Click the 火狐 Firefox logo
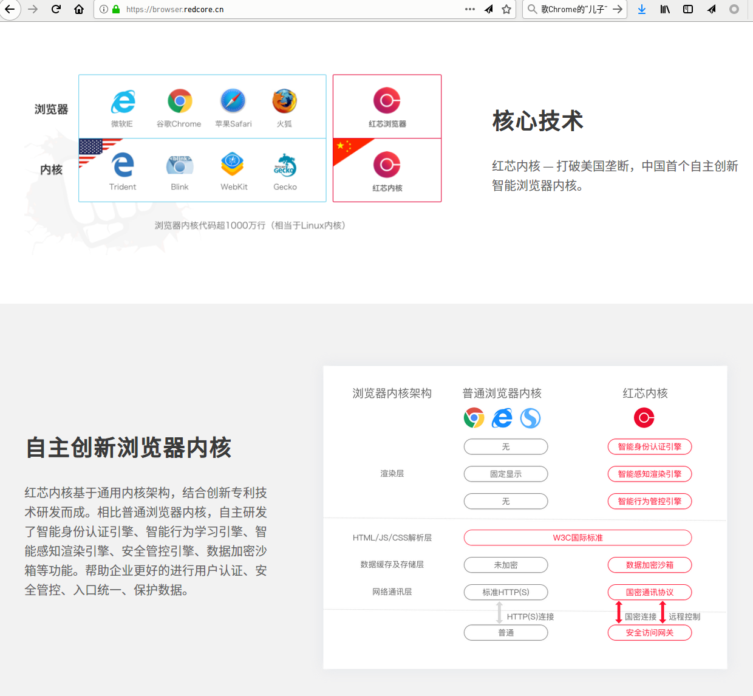Image resolution: width=753 pixels, height=696 pixels. tap(284, 101)
